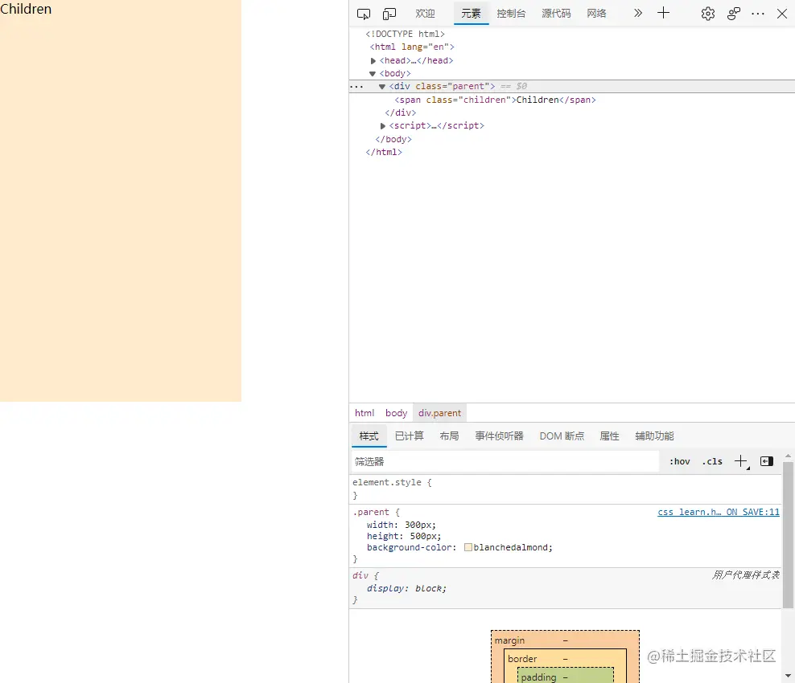Expand the script element node
The image size is (795, 683).
coord(383,125)
